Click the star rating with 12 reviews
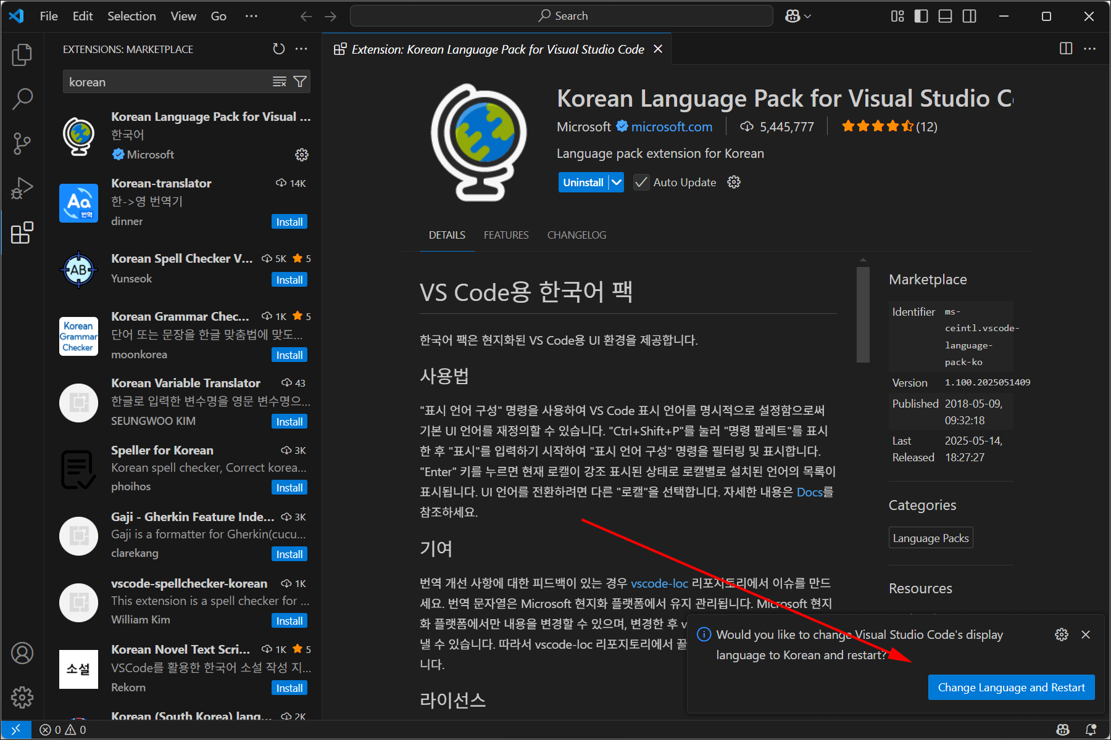The image size is (1111, 740). pos(889,126)
